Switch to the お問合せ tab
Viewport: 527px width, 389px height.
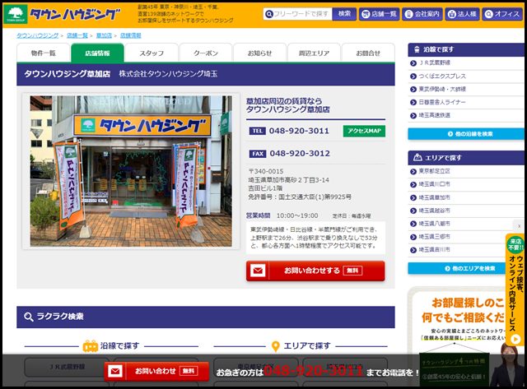tap(368, 53)
